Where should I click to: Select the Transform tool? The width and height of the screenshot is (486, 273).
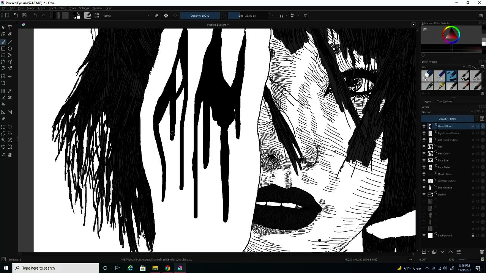click(3, 76)
